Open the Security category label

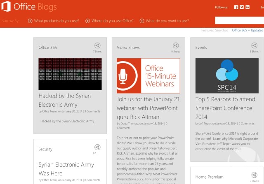point(45,149)
